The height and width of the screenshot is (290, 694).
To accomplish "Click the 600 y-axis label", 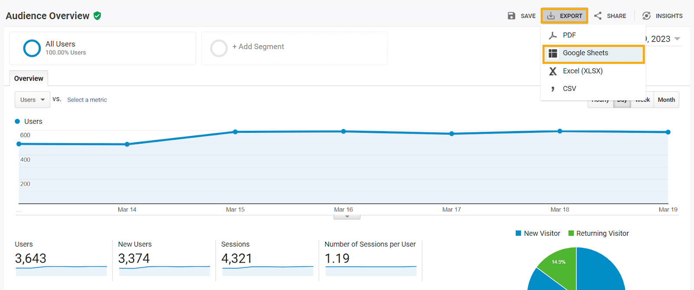I will (25, 135).
